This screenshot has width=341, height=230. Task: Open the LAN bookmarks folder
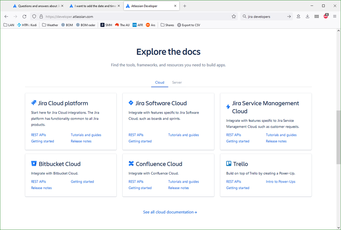(x=8, y=25)
